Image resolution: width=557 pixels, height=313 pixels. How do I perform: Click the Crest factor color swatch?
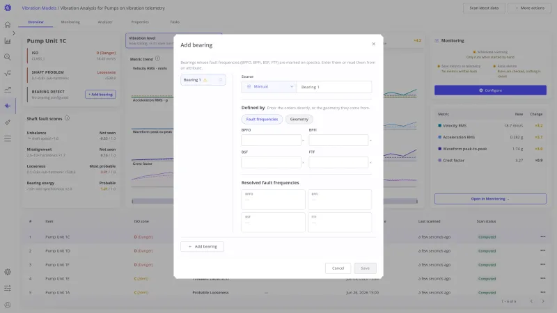coord(440,161)
